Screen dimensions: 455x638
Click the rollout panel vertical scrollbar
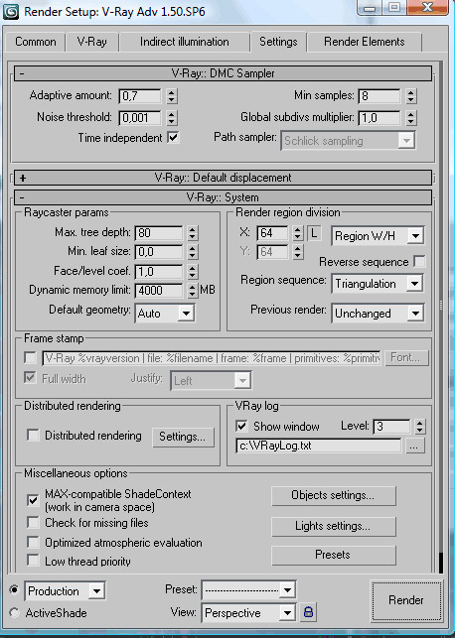tap(441, 318)
